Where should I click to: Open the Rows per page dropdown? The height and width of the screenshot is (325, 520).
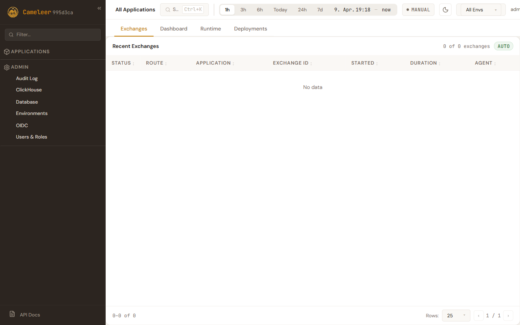pyautogui.click(x=456, y=316)
